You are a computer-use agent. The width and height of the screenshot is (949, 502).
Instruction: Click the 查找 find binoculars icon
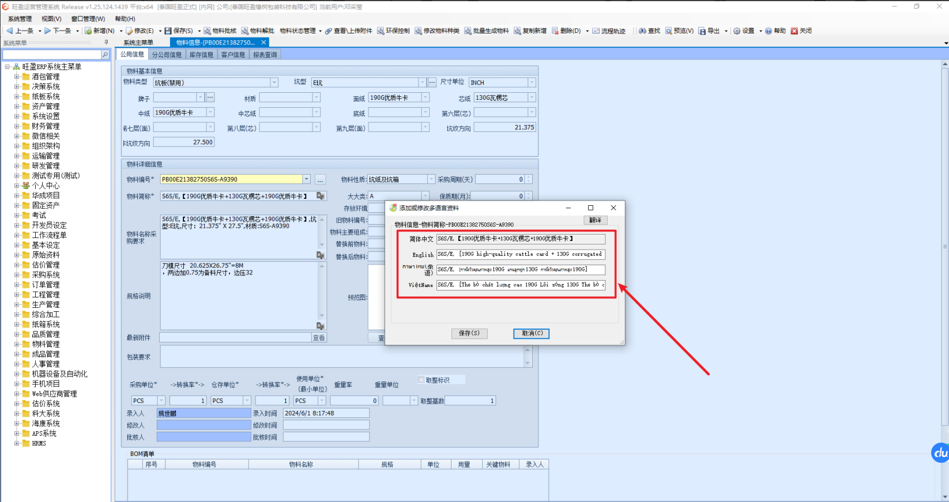[x=642, y=31]
